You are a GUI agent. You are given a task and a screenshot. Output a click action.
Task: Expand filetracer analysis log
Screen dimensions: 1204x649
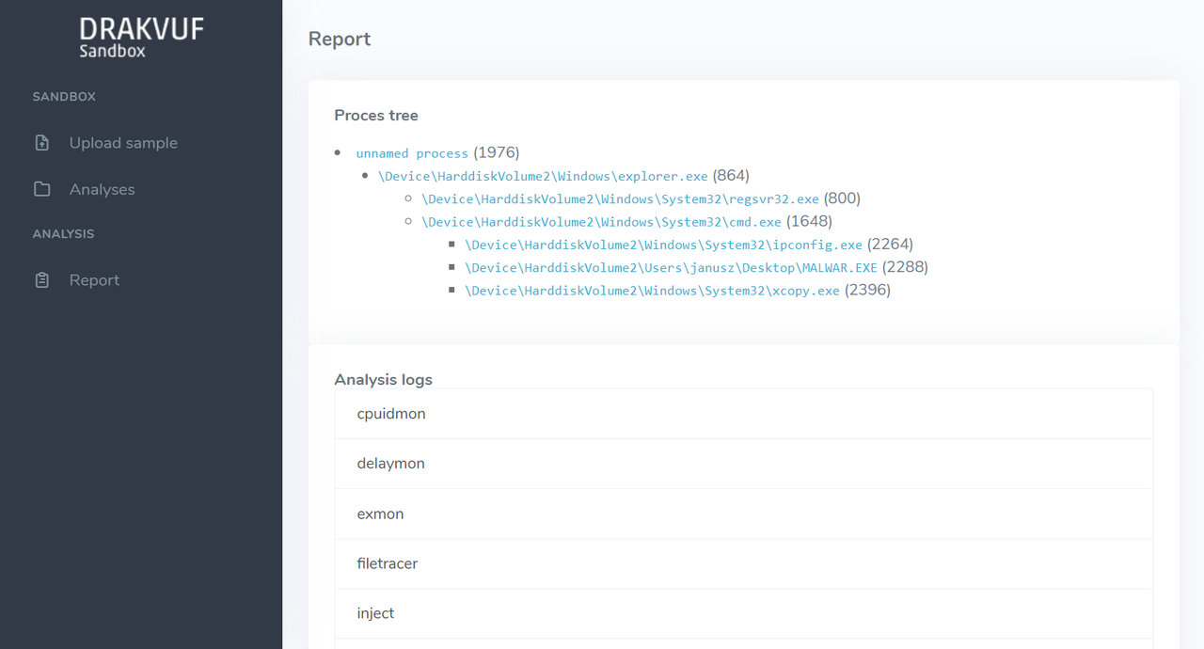[x=743, y=563]
